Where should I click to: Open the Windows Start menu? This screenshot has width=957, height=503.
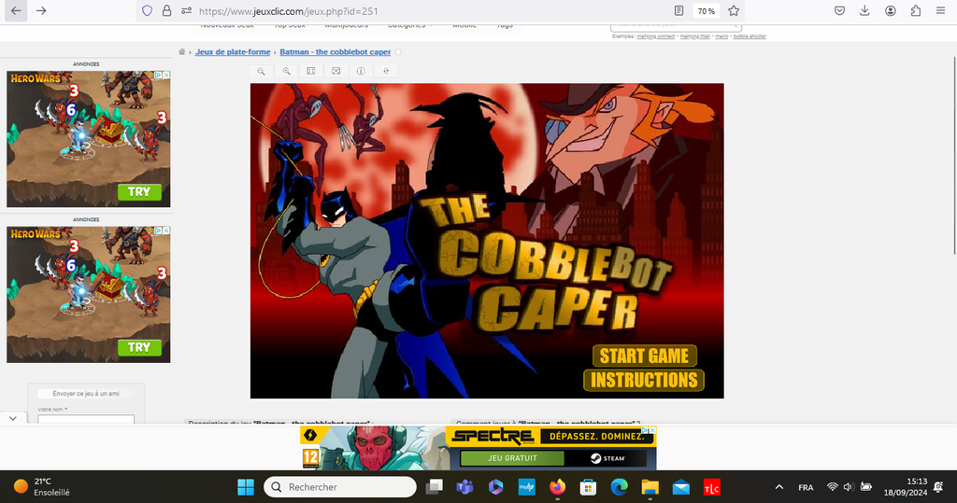pos(246,487)
